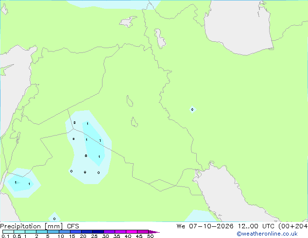
Task: Click the 0.1 mm palest legend swatch
Action: tap(8, 232)
